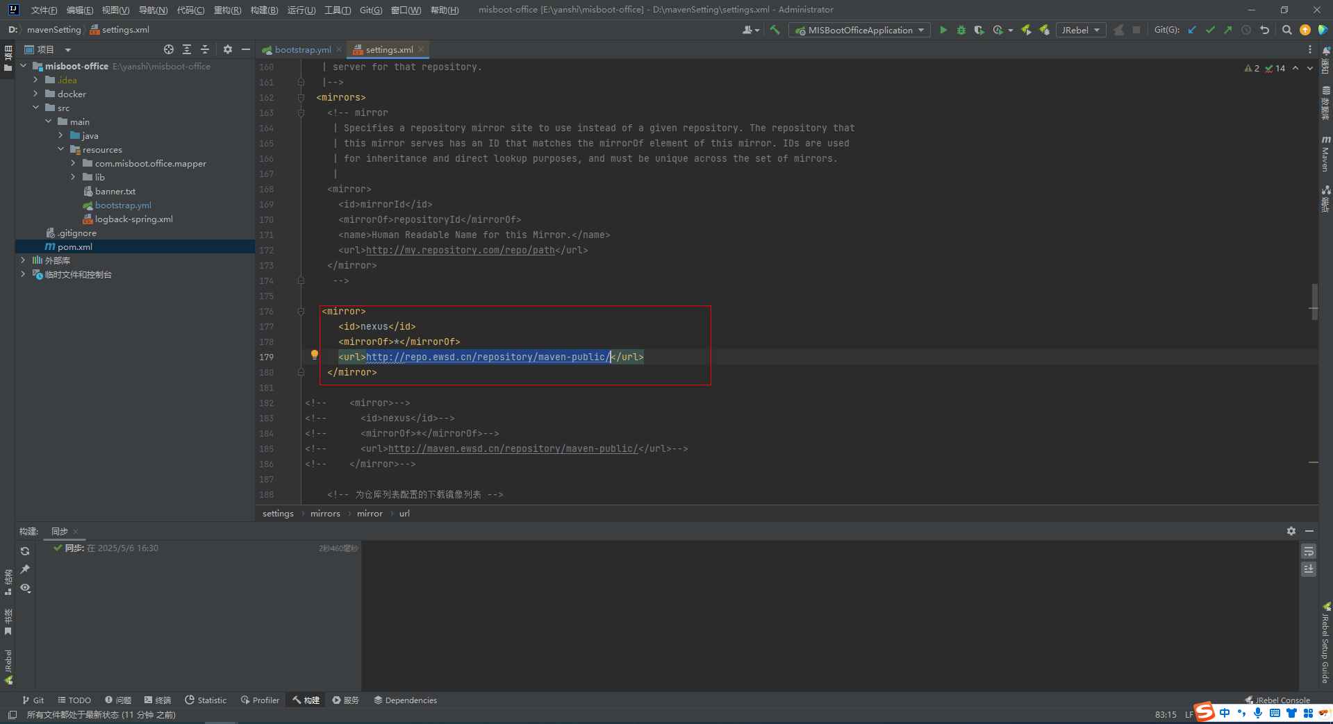Select bootstrap.yml in project tree
This screenshot has width=1333, height=724.
(123, 205)
